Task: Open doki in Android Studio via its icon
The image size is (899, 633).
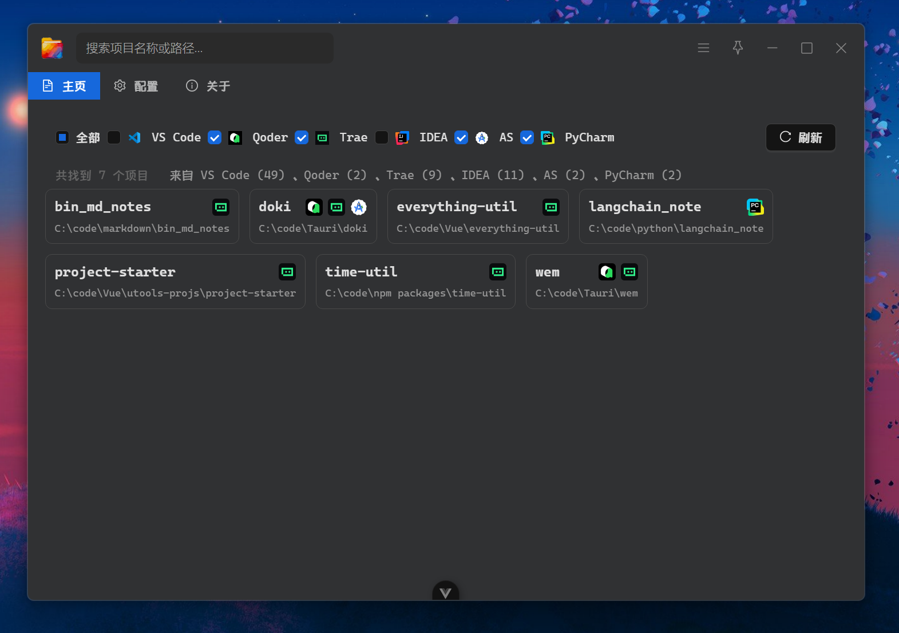Action: (x=359, y=207)
